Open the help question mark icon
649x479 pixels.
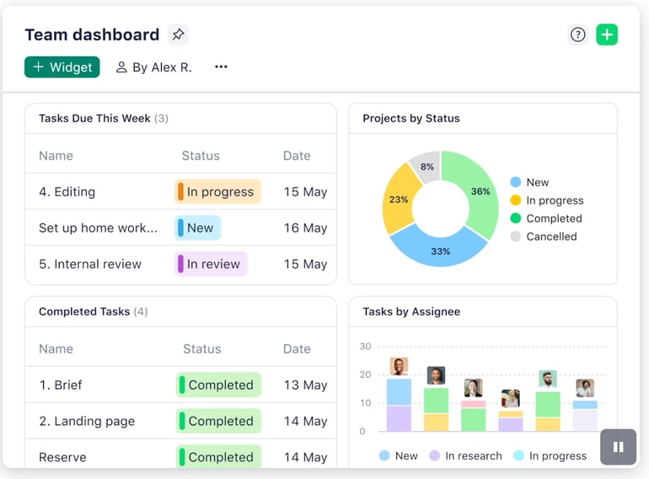click(x=577, y=35)
